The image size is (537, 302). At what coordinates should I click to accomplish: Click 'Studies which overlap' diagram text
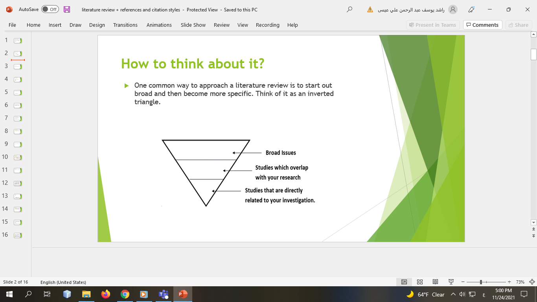click(x=281, y=168)
